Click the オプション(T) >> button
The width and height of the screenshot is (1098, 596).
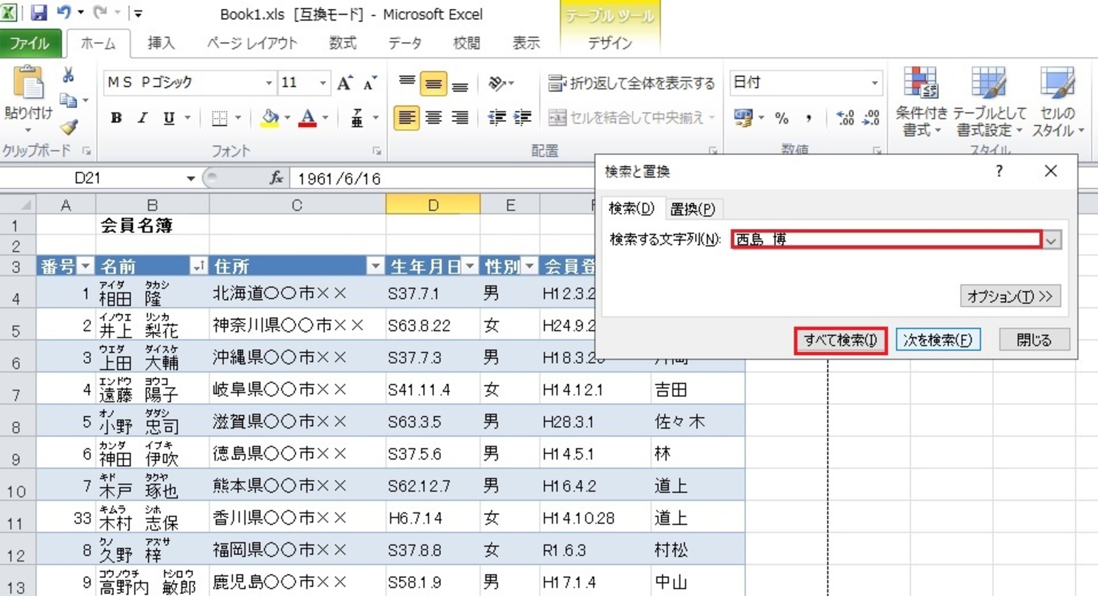pyautogui.click(x=1009, y=296)
